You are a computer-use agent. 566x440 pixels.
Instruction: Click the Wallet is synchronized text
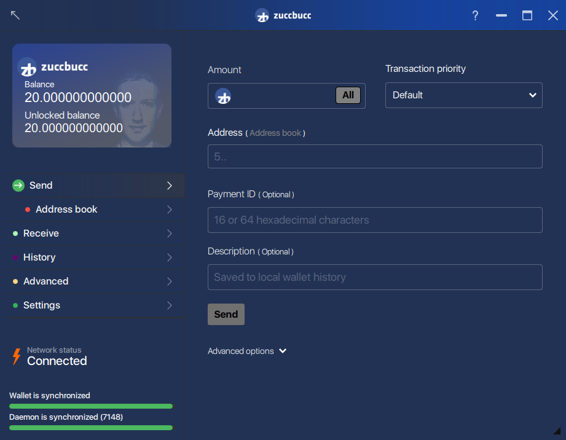point(50,396)
